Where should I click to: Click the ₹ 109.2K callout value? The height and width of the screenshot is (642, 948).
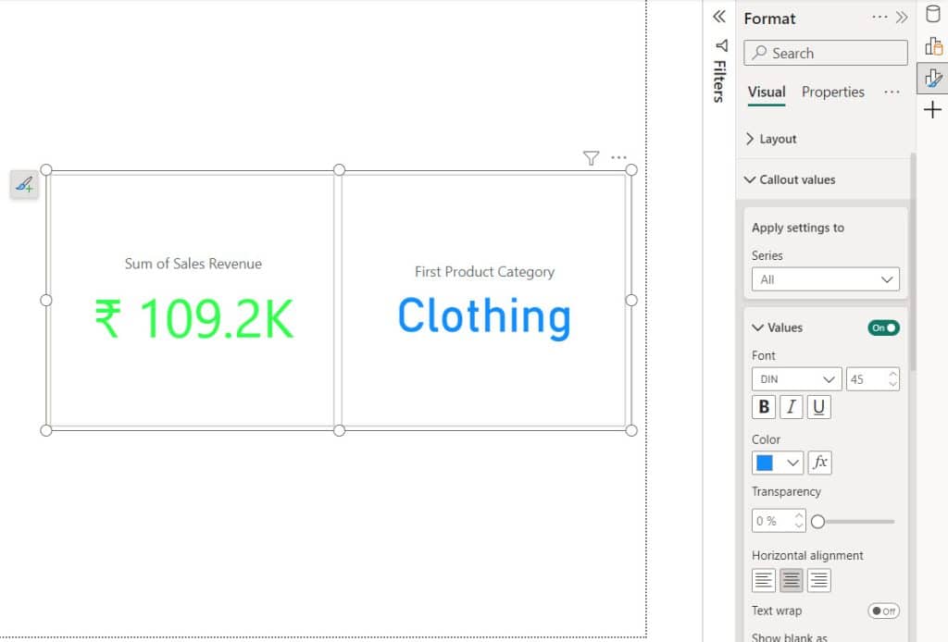[194, 319]
